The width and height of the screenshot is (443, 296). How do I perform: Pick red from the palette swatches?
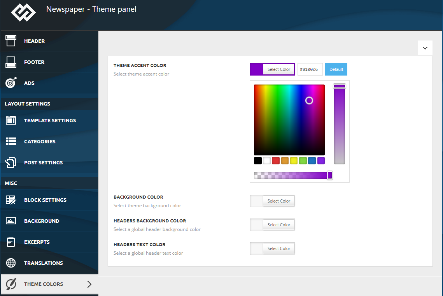click(276, 161)
